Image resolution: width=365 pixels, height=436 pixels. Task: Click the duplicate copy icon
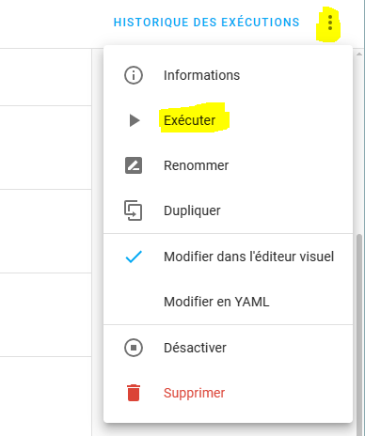coord(134,210)
